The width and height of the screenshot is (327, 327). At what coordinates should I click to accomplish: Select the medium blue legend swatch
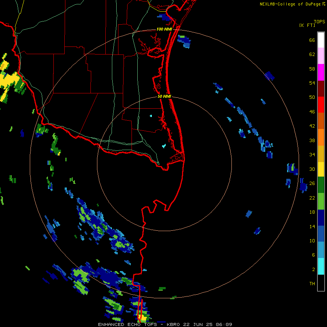coord(321,234)
